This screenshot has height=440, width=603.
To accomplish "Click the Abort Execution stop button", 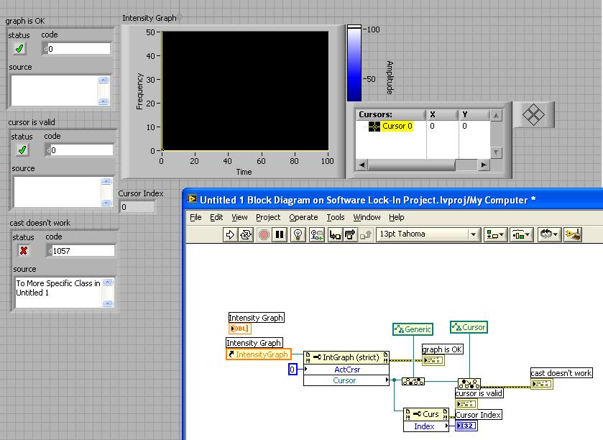I will tap(264, 234).
